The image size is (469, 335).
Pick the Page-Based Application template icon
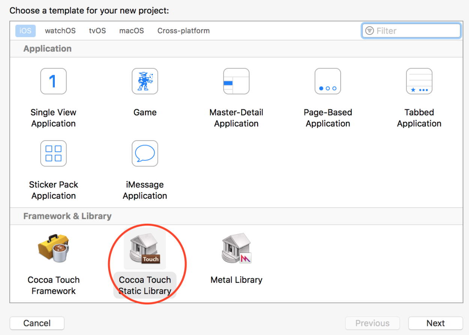tap(328, 81)
